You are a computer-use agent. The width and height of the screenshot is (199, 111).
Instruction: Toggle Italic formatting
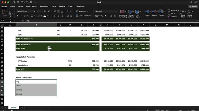click(21, 16)
